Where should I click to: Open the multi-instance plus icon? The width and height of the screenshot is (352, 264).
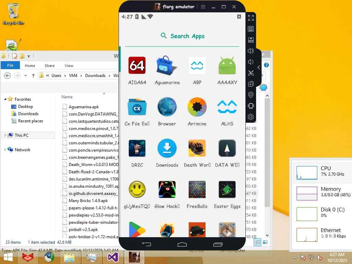tap(251, 84)
